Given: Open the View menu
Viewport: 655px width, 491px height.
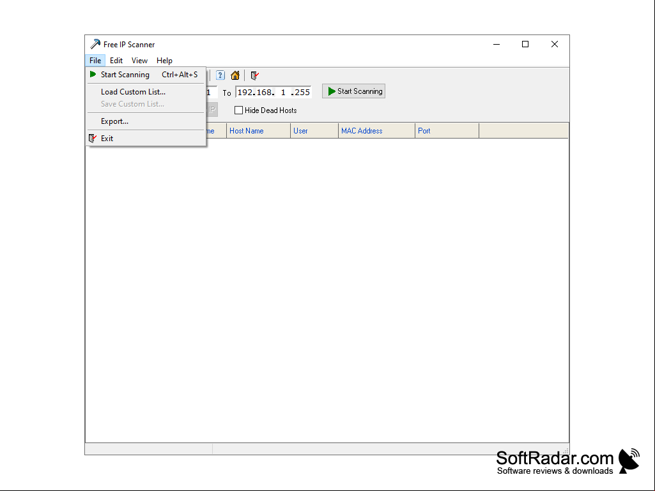Looking at the screenshot, I should pyautogui.click(x=139, y=61).
